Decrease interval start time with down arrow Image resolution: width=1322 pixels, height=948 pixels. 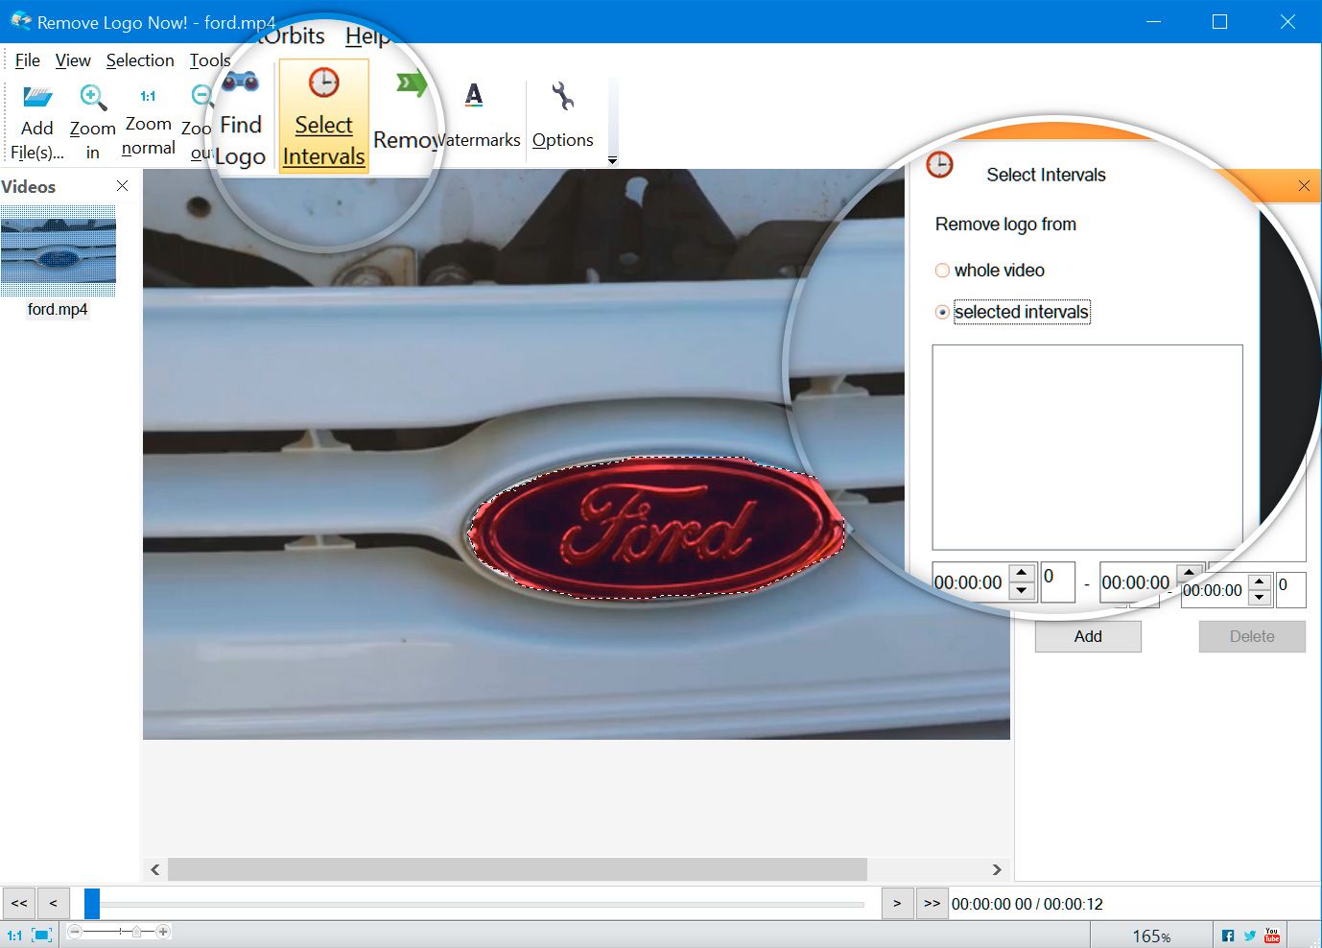point(1022,591)
